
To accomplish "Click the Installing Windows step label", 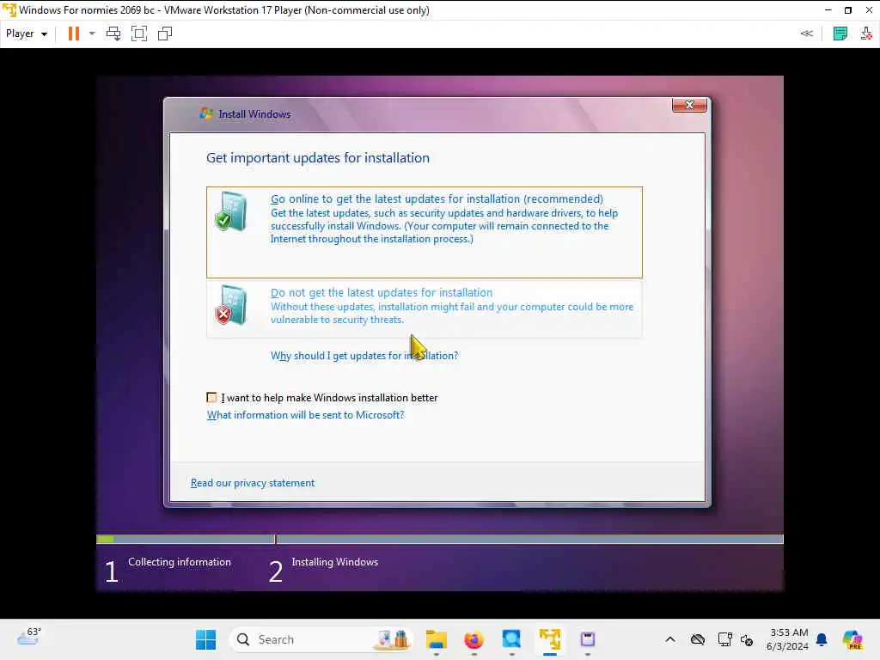I will 334,562.
